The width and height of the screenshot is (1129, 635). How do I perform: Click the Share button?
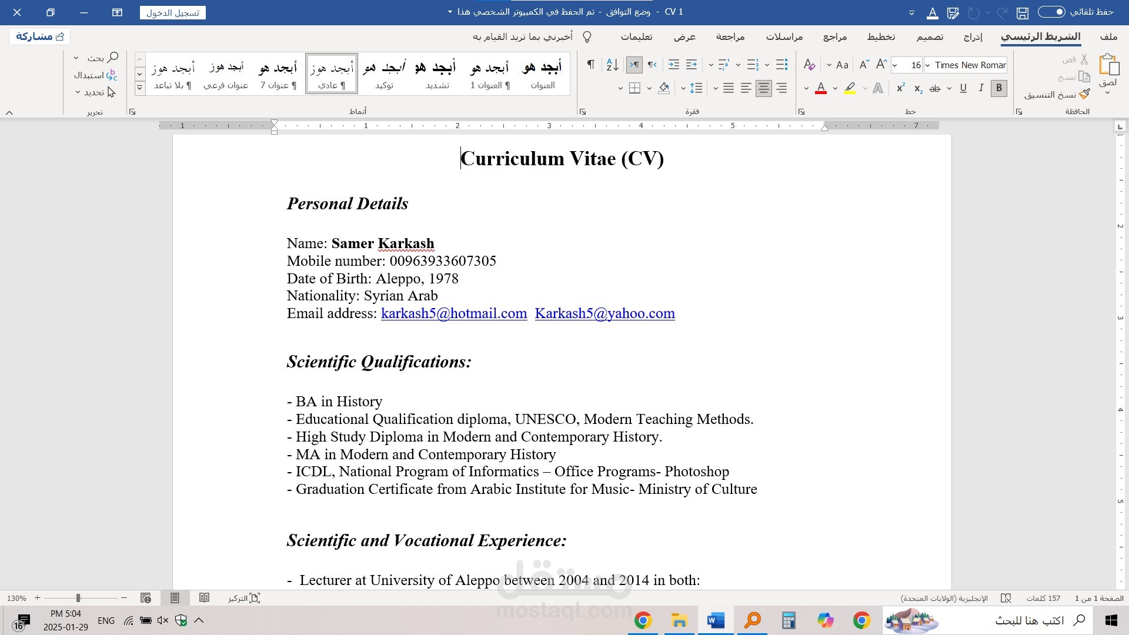point(39,36)
